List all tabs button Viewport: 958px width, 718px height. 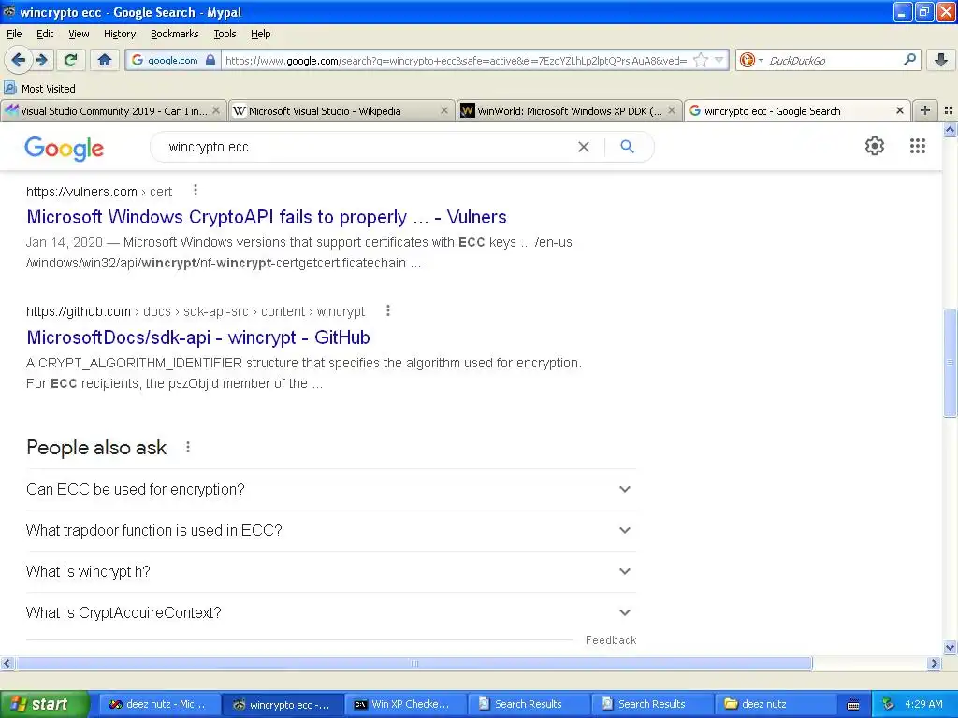point(949,110)
